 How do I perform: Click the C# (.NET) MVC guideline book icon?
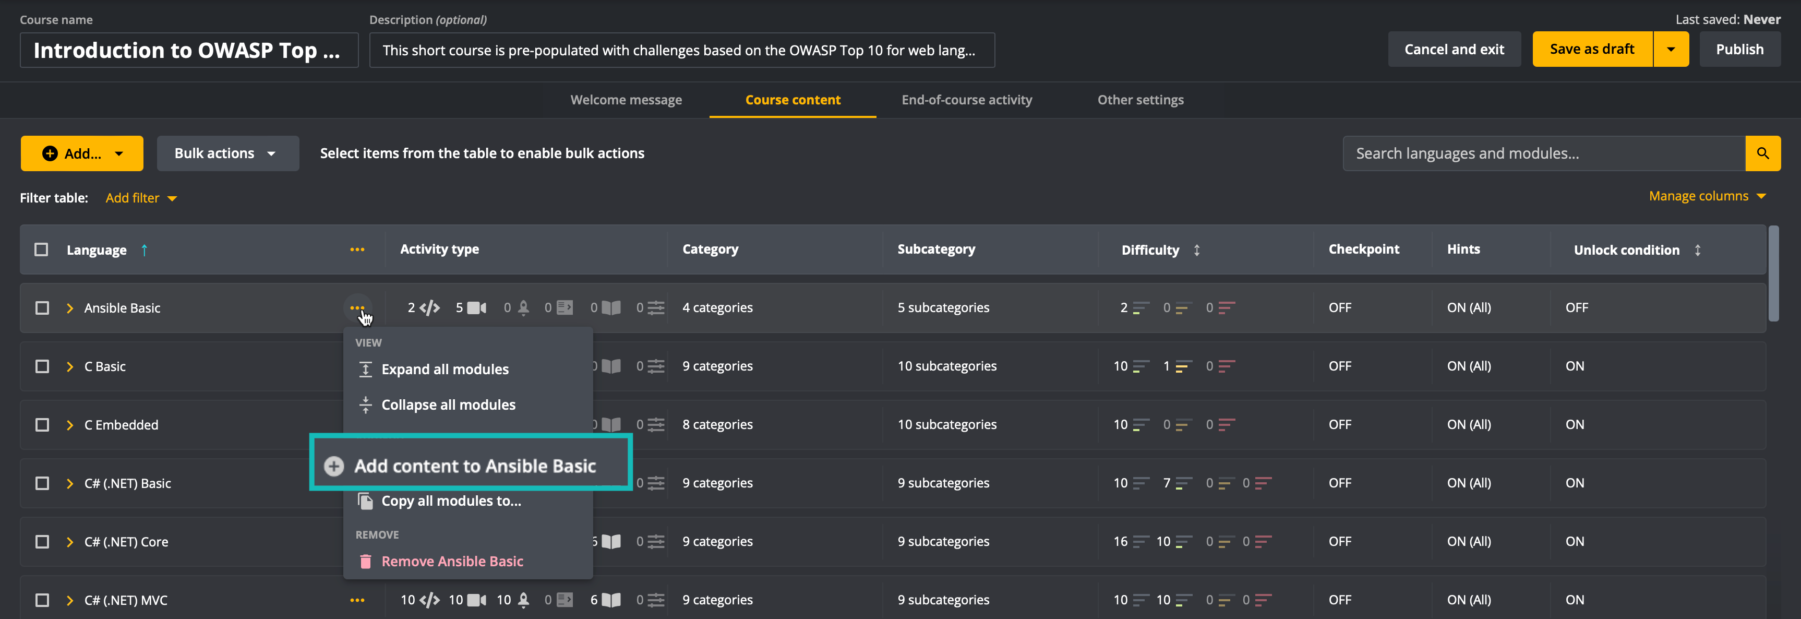(x=611, y=600)
